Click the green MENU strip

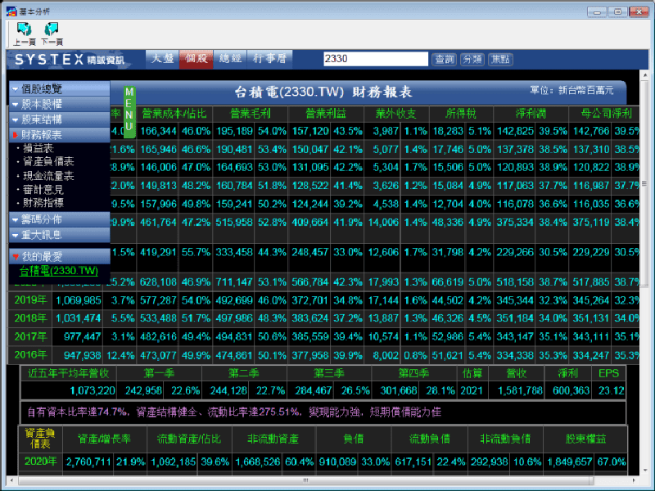tap(129, 110)
